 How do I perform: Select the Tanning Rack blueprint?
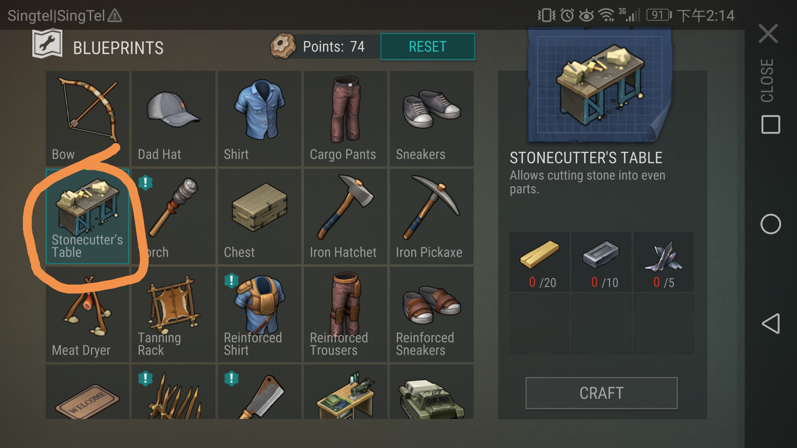pos(174,314)
